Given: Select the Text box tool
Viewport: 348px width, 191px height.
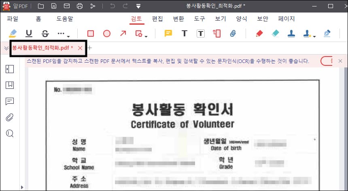Looking at the screenshot, I should click(x=201, y=34).
